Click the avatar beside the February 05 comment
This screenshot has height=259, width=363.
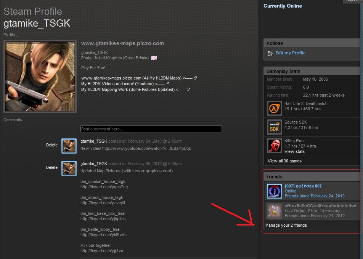tap(69, 168)
